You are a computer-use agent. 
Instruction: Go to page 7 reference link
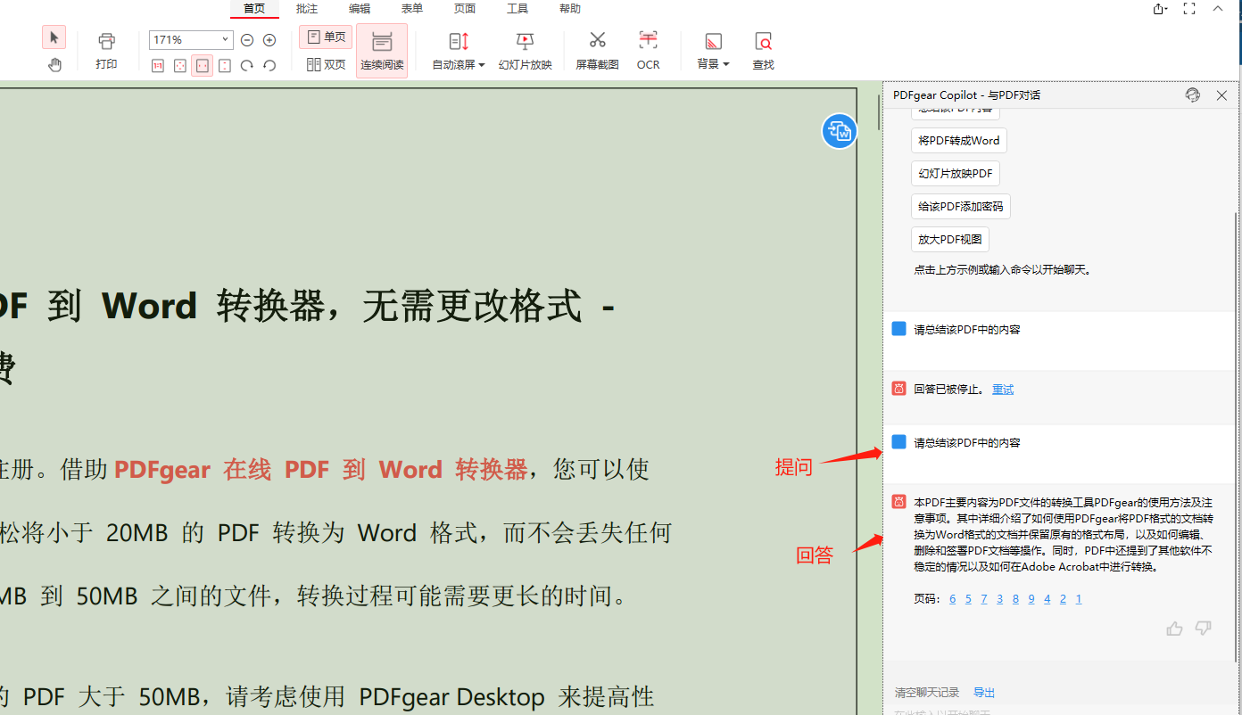pyautogui.click(x=984, y=599)
